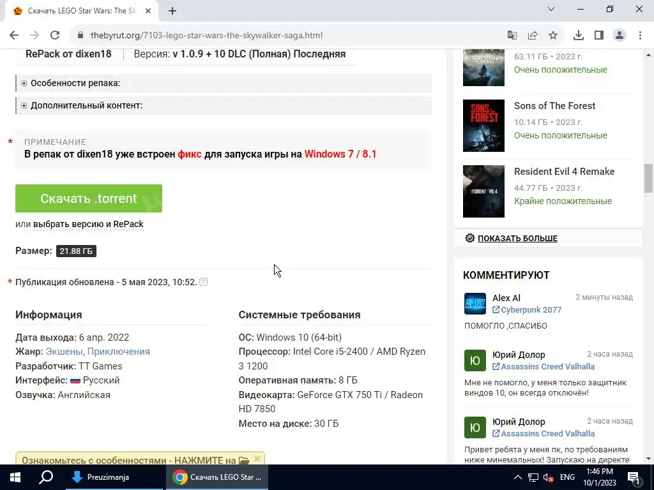Show hidden tray icons chevron
The image size is (654, 490).
coord(517,477)
